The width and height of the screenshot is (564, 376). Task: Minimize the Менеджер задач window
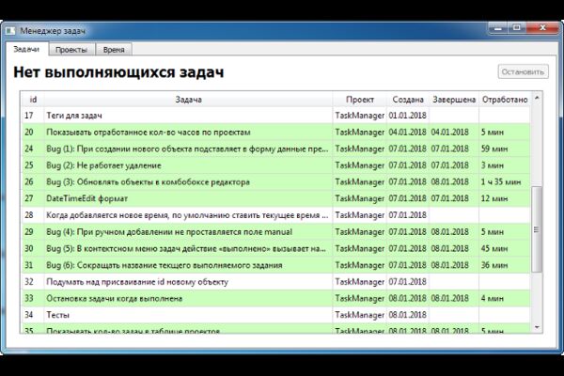pyautogui.click(x=498, y=28)
